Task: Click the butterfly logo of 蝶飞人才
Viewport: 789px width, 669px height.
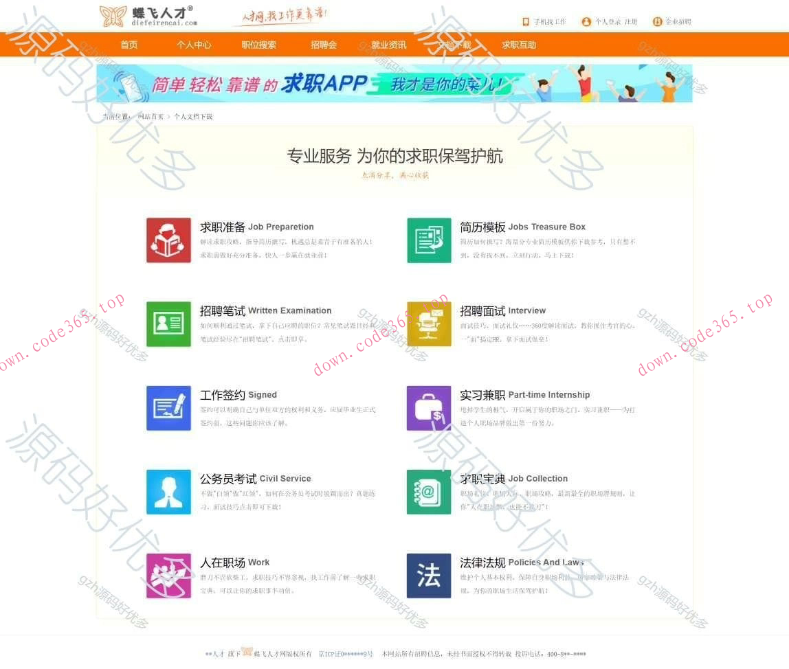Action: coord(113,16)
